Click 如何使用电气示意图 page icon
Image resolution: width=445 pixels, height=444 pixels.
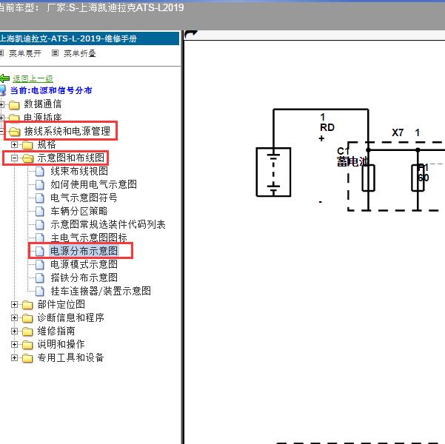(40, 185)
